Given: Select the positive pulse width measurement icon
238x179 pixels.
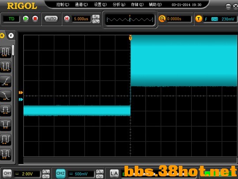Looking at the screenshot, I should 6,110.
